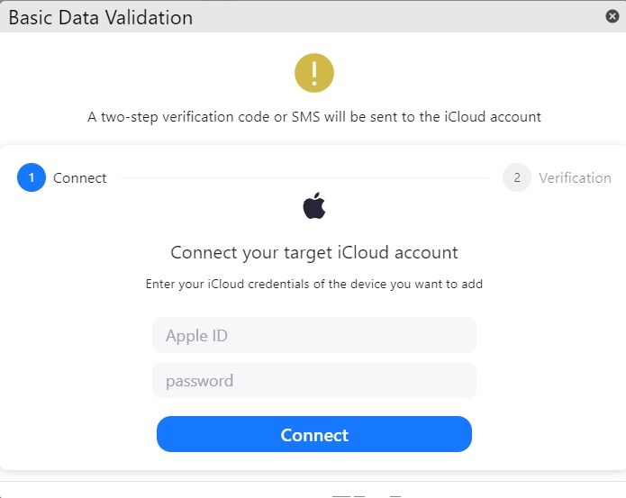Screen dimensions: 626x498
Task: Select the blue step 1 circle
Action: [x=32, y=177]
